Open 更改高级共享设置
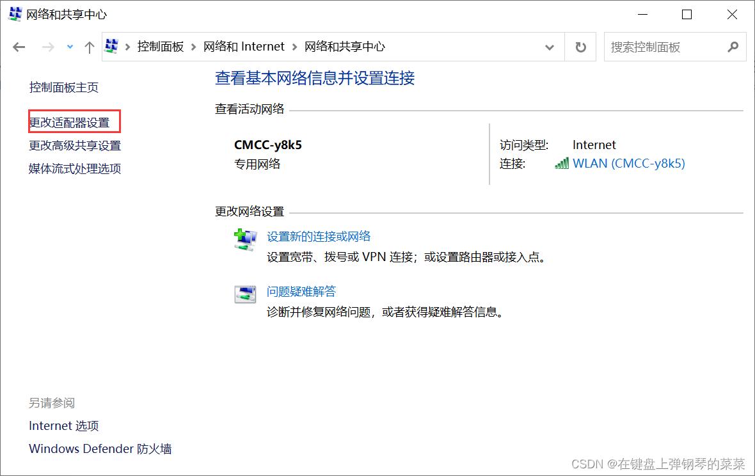Viewport: 755px width, 476px height. tap(75, 145)
